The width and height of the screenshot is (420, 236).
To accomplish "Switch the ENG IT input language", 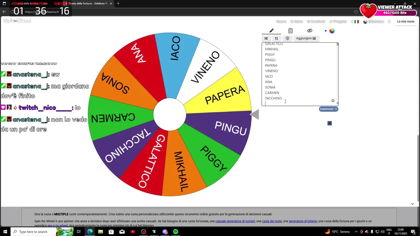I will click(x=389, y=232).
